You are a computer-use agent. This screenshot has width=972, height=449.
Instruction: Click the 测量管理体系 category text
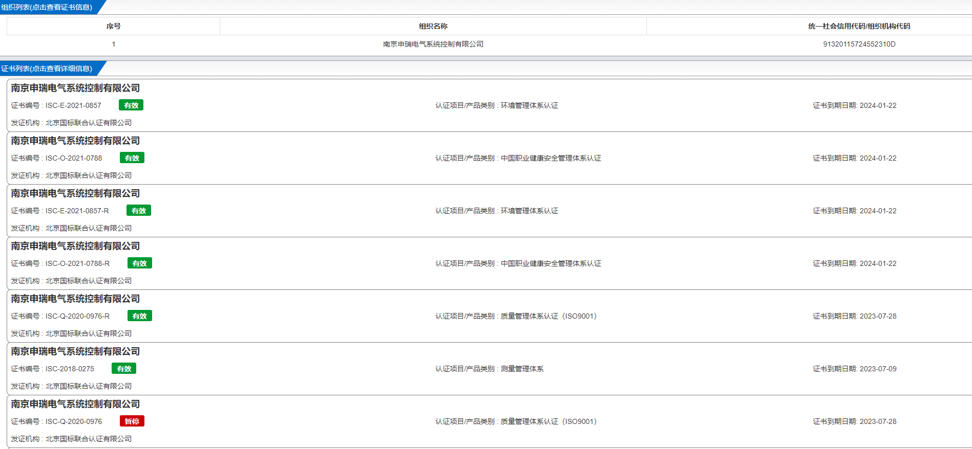pos(522,369)
